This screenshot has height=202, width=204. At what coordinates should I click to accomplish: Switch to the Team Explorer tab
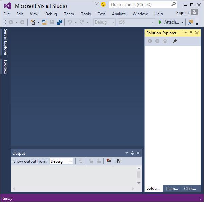tap(172, 189)
